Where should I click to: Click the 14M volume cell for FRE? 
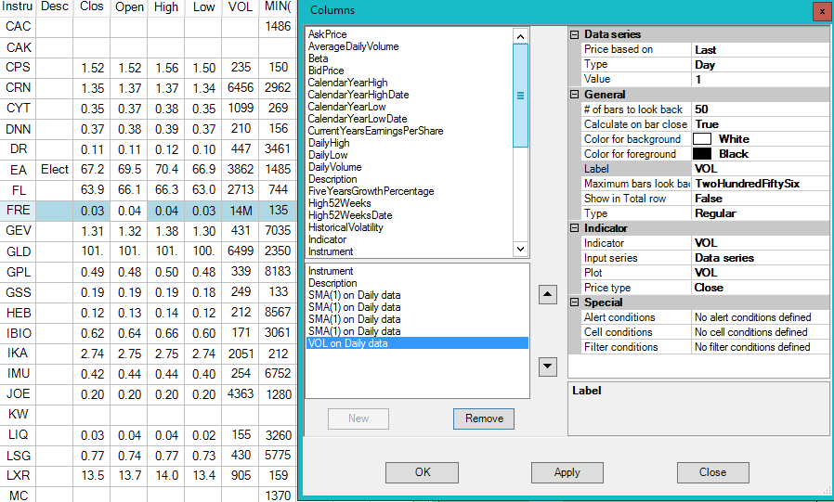click(x=241, y=211)
